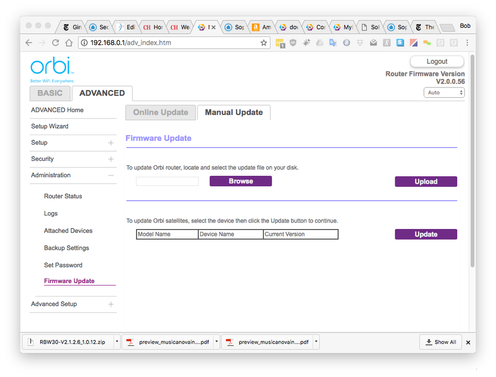Screen dimensions: 496x377
Task: Click the Model Name column header
Action: [x=167, y=234]
